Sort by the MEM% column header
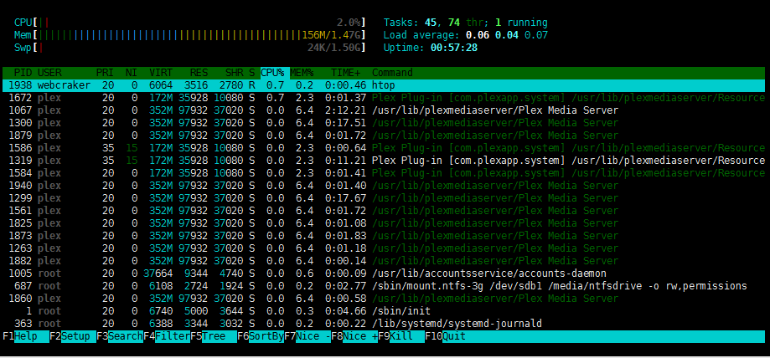The height and width of the screenshot is (358, 770). coord(302,73)
